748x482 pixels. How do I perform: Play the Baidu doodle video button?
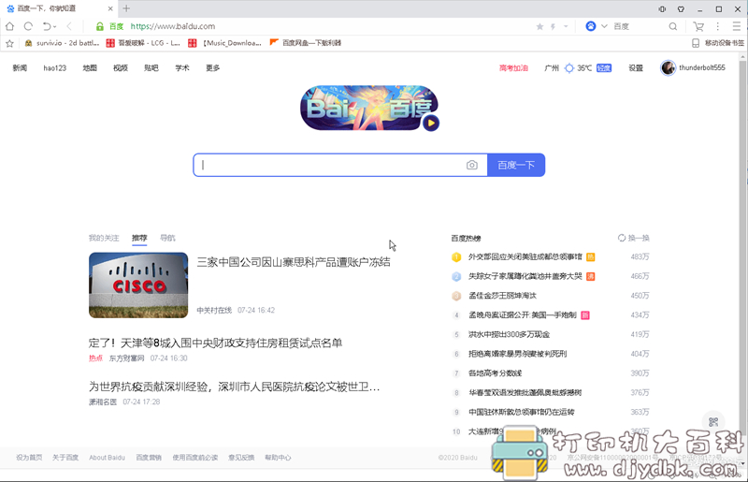[x=431, y=123]
